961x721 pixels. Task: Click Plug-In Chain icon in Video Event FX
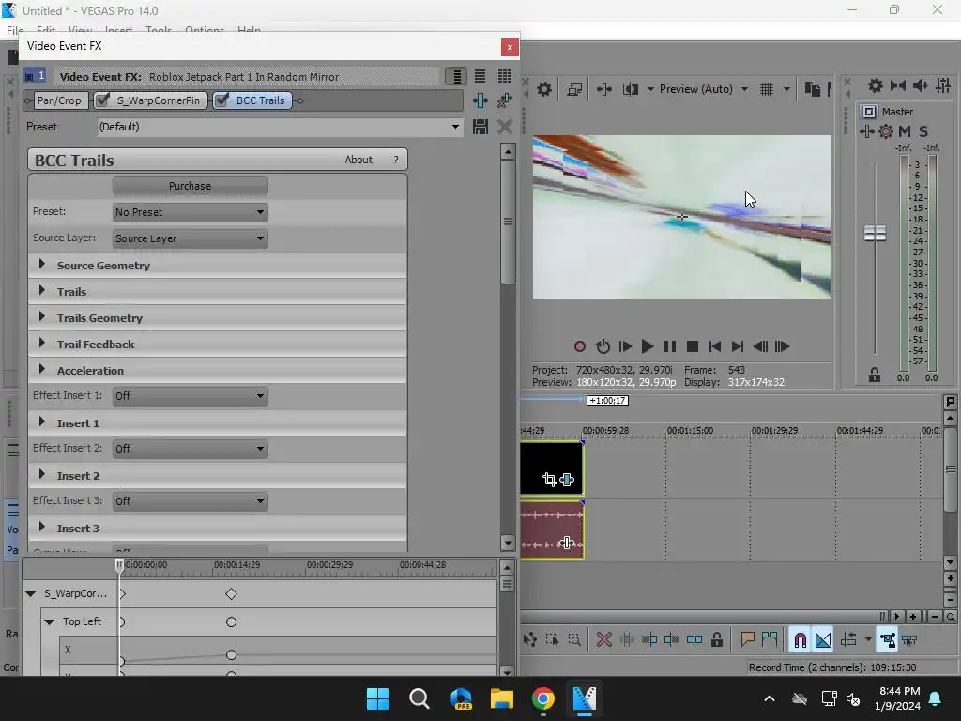click(480, 100)
